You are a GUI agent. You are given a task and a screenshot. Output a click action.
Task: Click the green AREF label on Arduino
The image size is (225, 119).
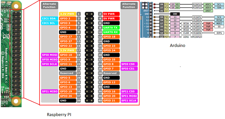tap(208, 11)
